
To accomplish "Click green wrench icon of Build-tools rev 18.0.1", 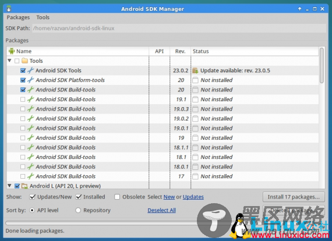I will (31, 166).
